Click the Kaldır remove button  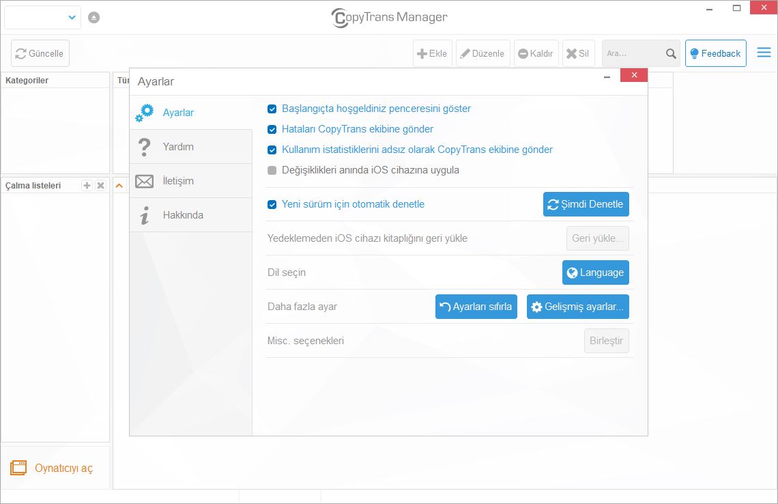point(536,53)
